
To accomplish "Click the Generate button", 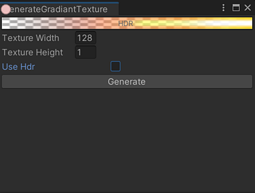I will pos(127,82).
